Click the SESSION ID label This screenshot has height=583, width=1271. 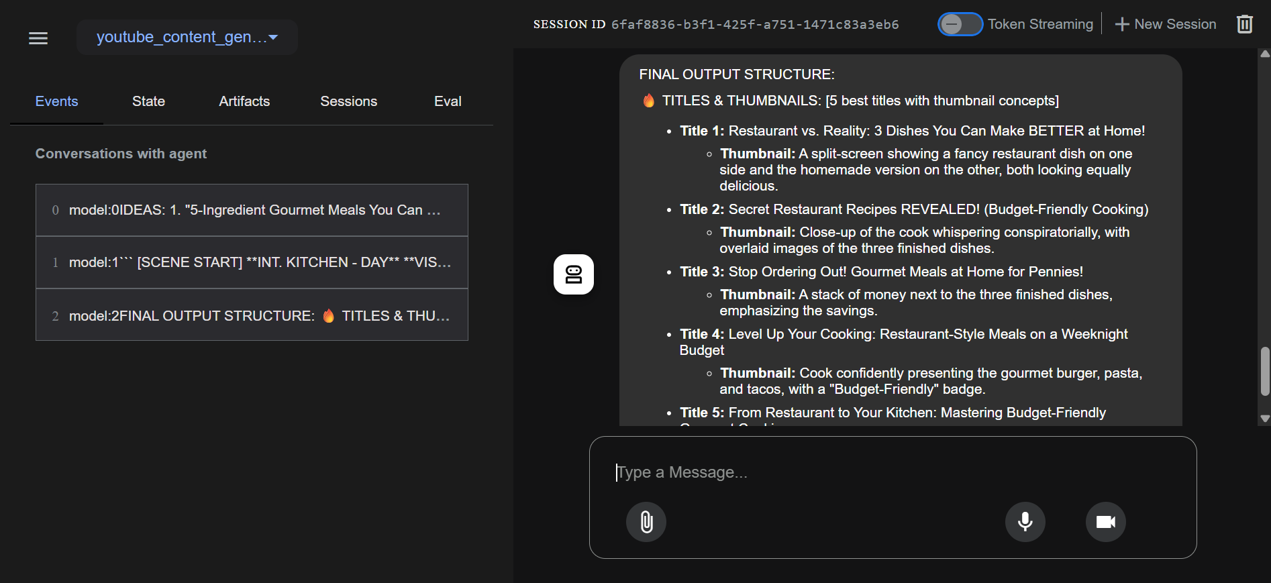[569, 24]
